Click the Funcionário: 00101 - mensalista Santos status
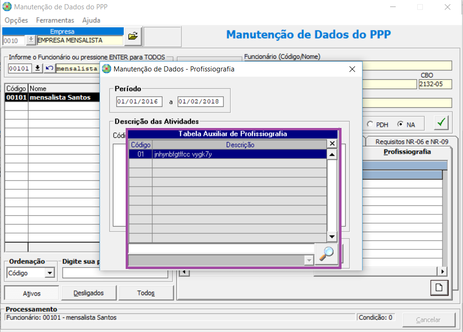This screenshot has width=463, height=332. 61,318
